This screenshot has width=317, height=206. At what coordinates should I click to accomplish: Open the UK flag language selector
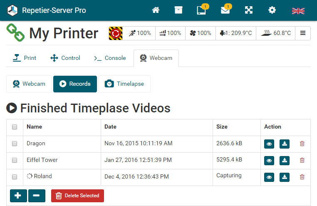(x=298, y=11)
